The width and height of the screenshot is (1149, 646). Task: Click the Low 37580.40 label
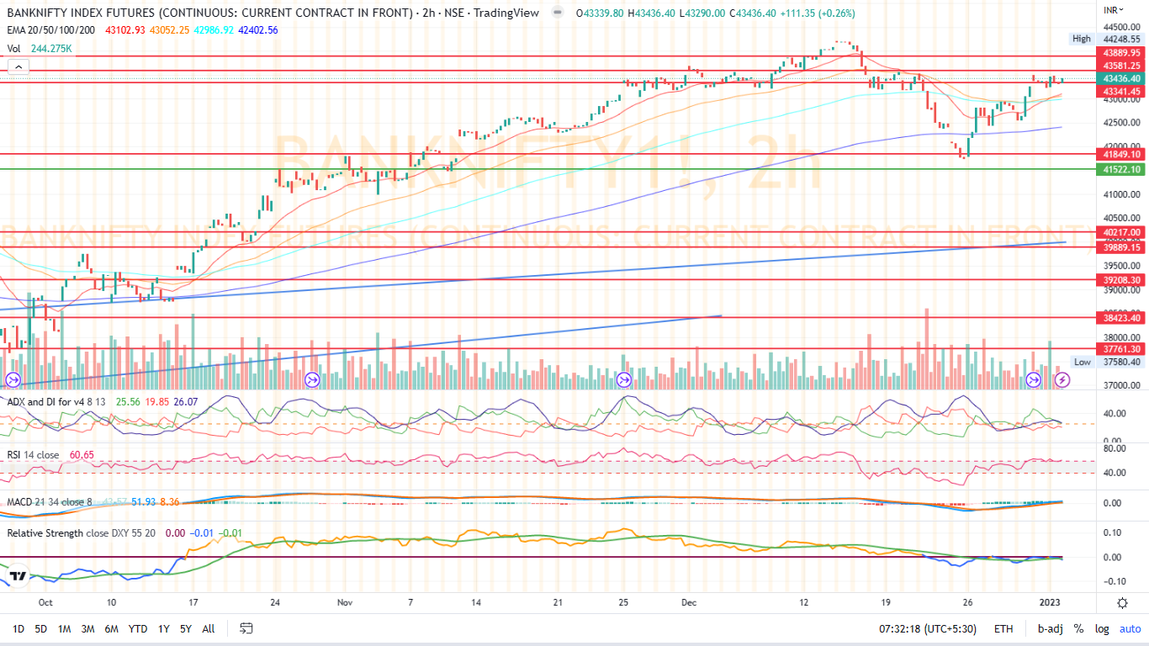(x=1106, y=362)
